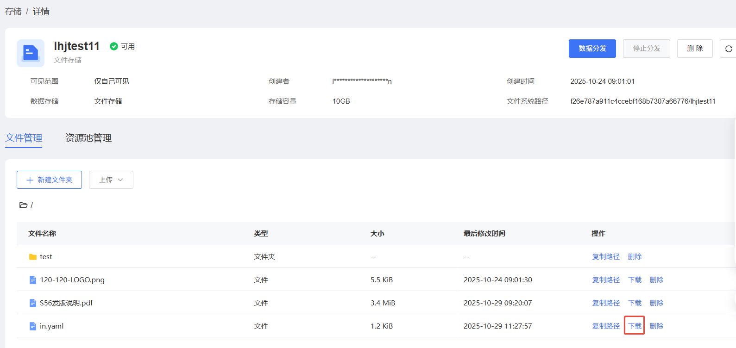This screenshot has height=348, width=736.
Task: Copy path of the test folder
Action: point(606,257)
